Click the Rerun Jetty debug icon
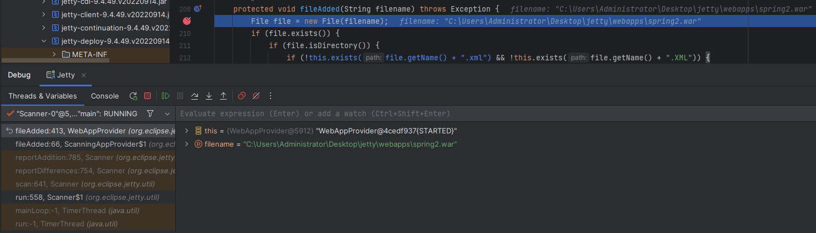The image size is (816, 233). tap(133, 96)
